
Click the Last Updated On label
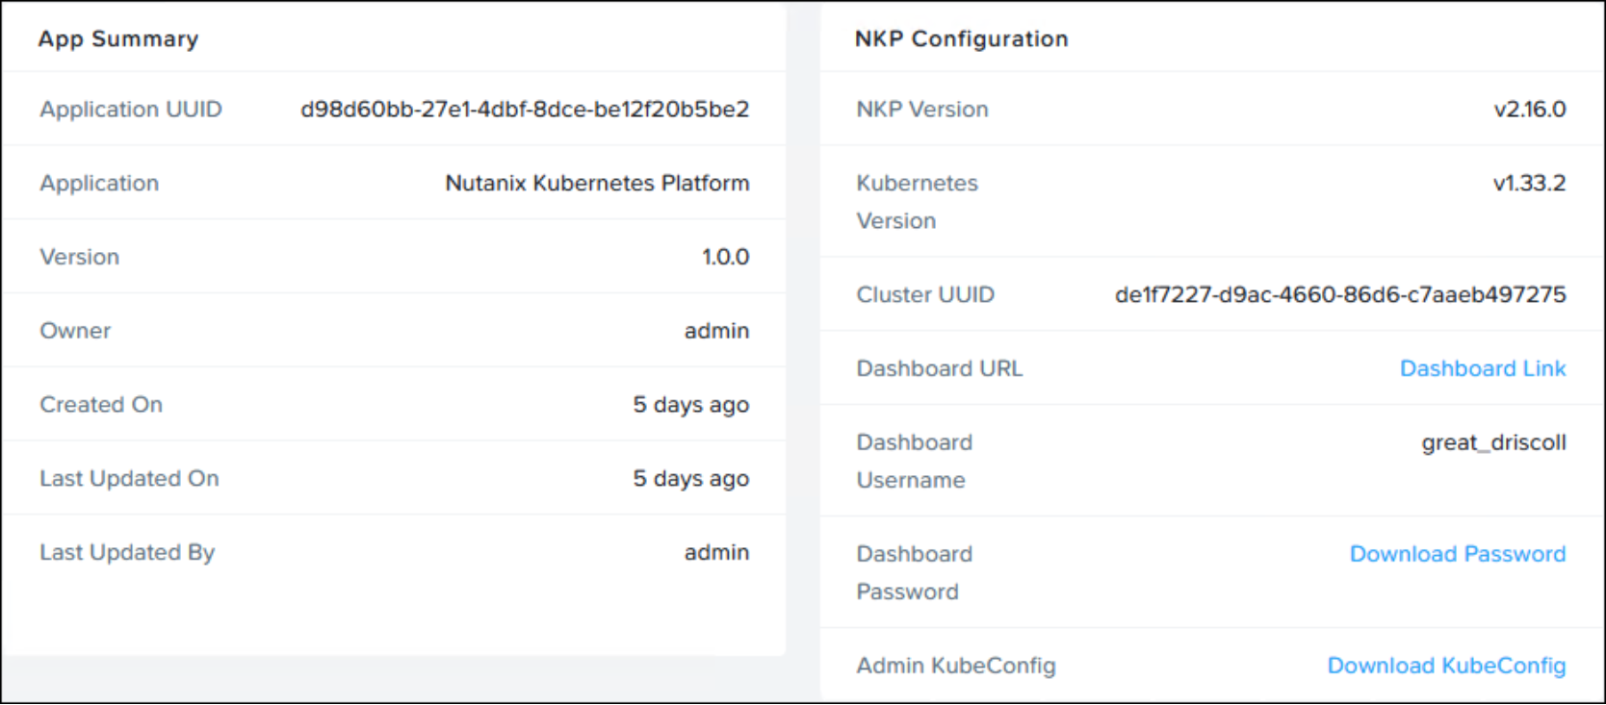[129, 479]
